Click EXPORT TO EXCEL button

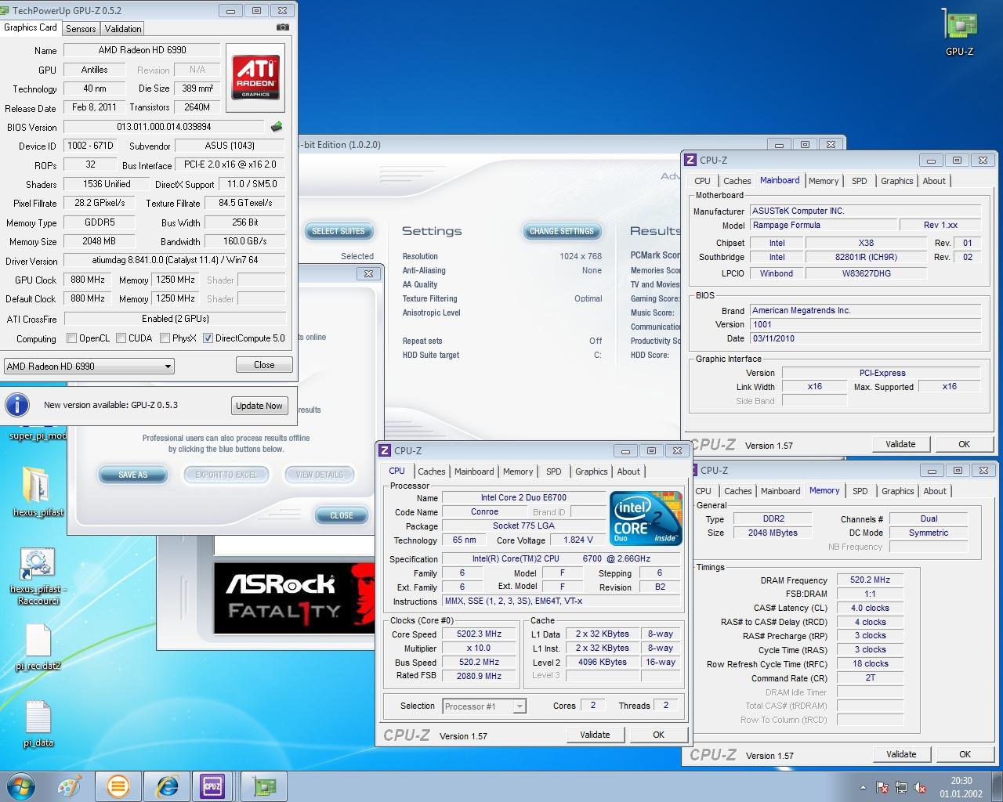(x=226, y=475)
